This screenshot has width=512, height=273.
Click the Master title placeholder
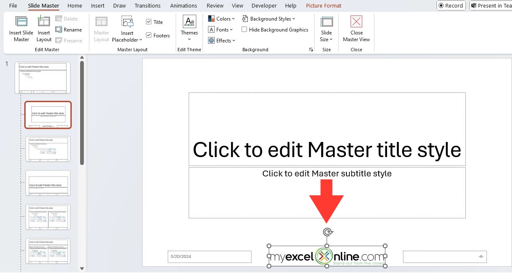click(327, 129)
